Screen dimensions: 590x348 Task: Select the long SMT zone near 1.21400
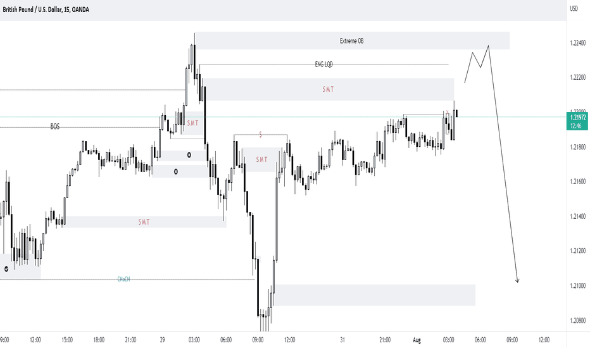[x=145, y=222]
